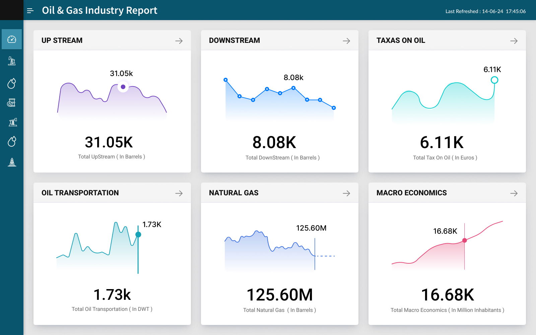Viewport: 536px width, 335px height.
Task: Click the 125.60M Total Natural Gas value
Action: click(x=280, y=295)
